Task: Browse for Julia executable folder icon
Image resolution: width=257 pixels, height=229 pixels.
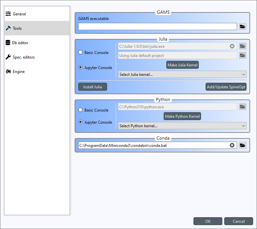Action: (243, 46)
